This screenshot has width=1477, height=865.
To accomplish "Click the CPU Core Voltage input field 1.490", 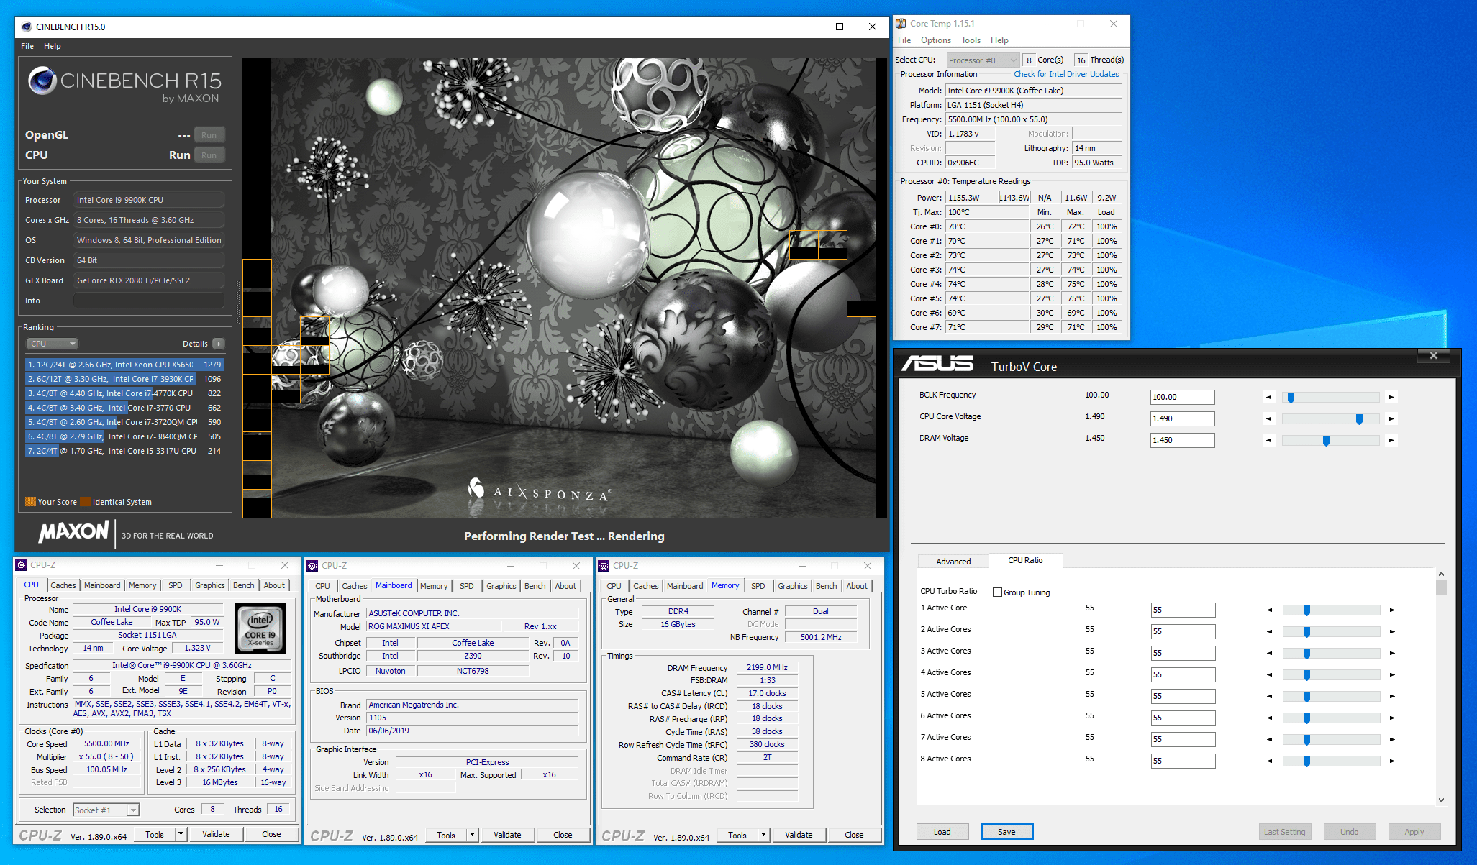I will tap(1183, 418).
